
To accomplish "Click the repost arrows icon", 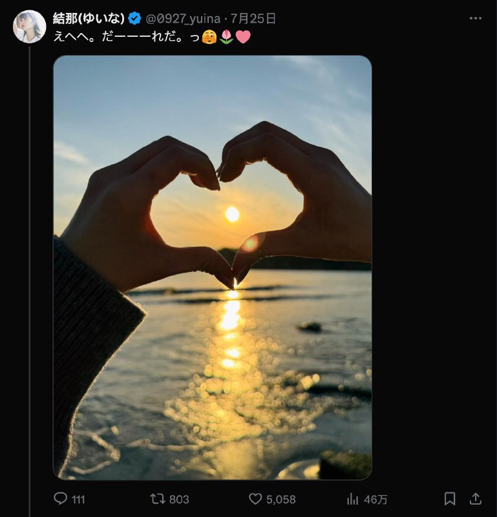I will [157, 499].
